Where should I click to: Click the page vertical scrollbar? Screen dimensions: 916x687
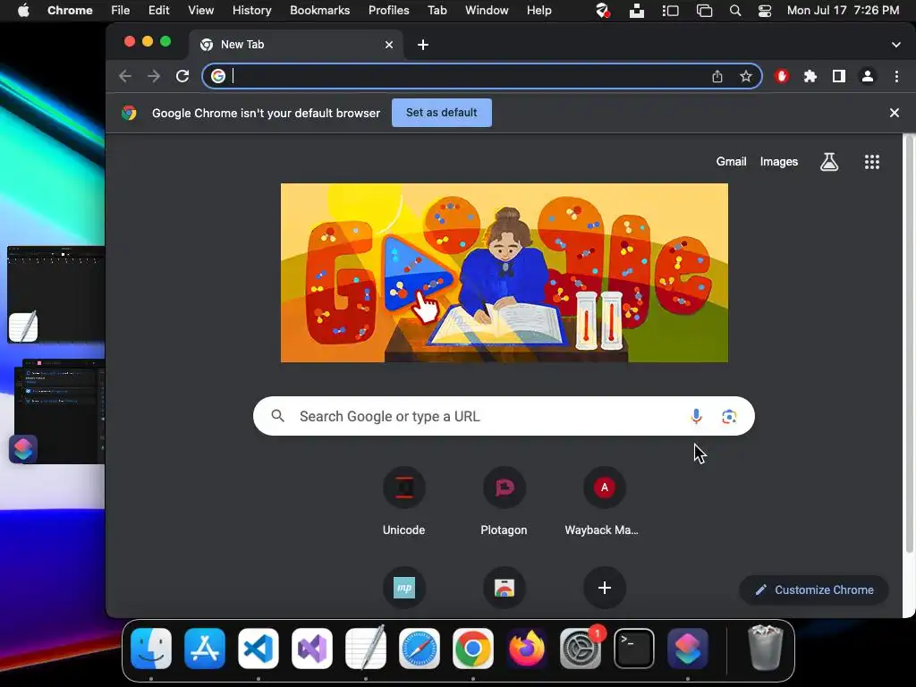point(909,344)
